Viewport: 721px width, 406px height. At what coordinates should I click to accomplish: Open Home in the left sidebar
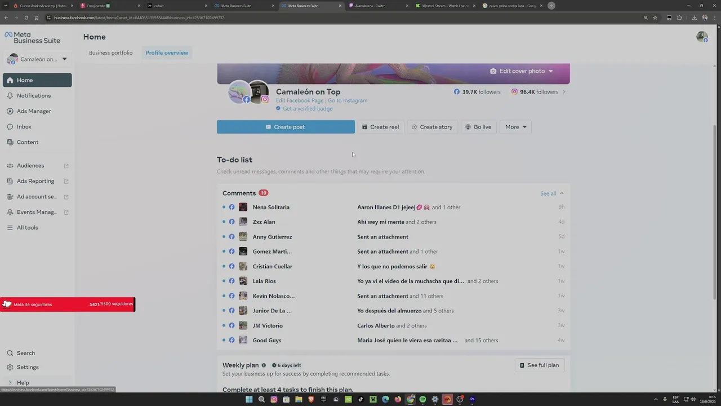coord(37,80)
